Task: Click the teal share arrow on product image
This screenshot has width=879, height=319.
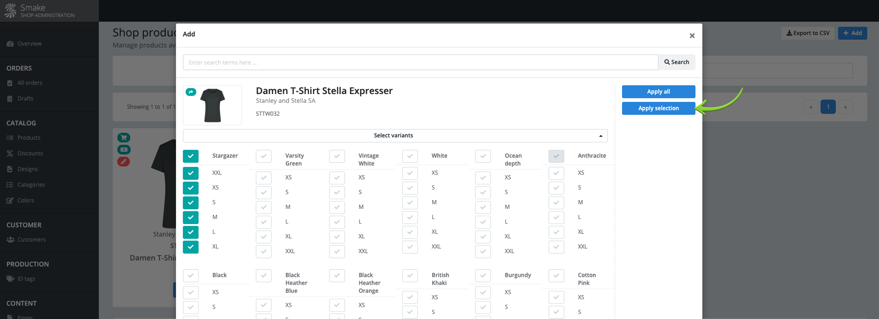Action: click(x=191, y=92)
